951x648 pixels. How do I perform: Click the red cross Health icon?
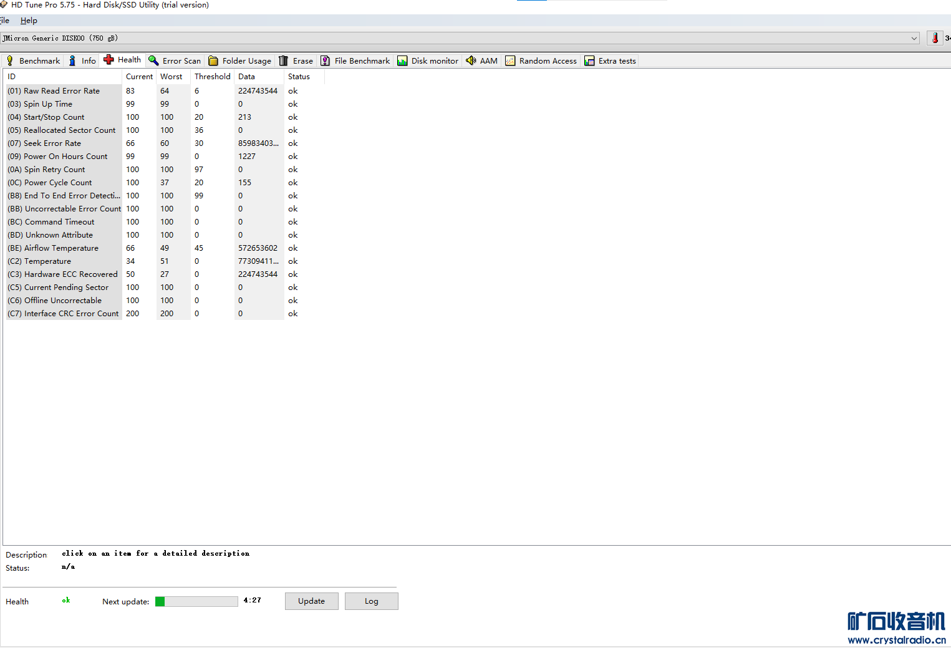(x=109, y=60)
